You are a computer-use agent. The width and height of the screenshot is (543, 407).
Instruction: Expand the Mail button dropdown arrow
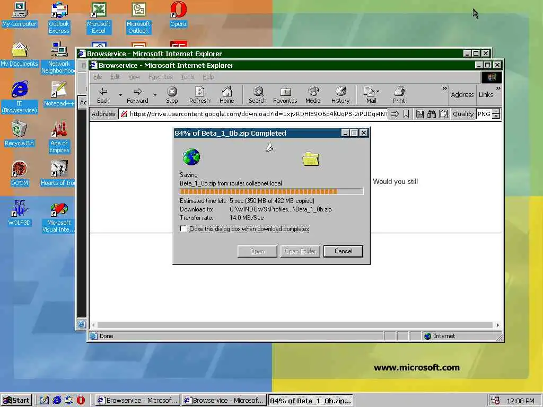click(378, 91)
